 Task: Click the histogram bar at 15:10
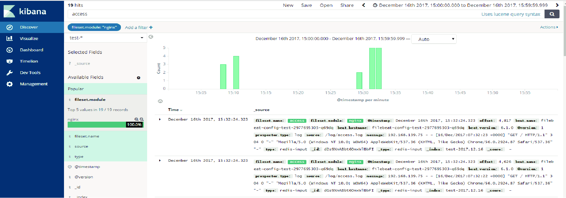[x=236, y=73]
